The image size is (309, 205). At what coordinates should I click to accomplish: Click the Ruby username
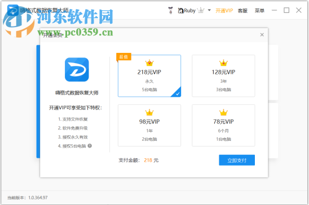(x=189, y=11)
